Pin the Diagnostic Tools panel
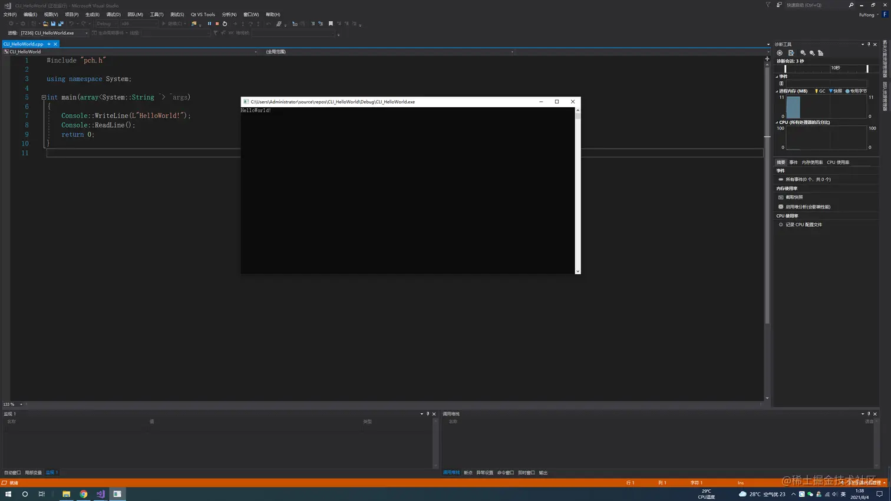Screen dimensions: 891x501 (x=869, y=44)
